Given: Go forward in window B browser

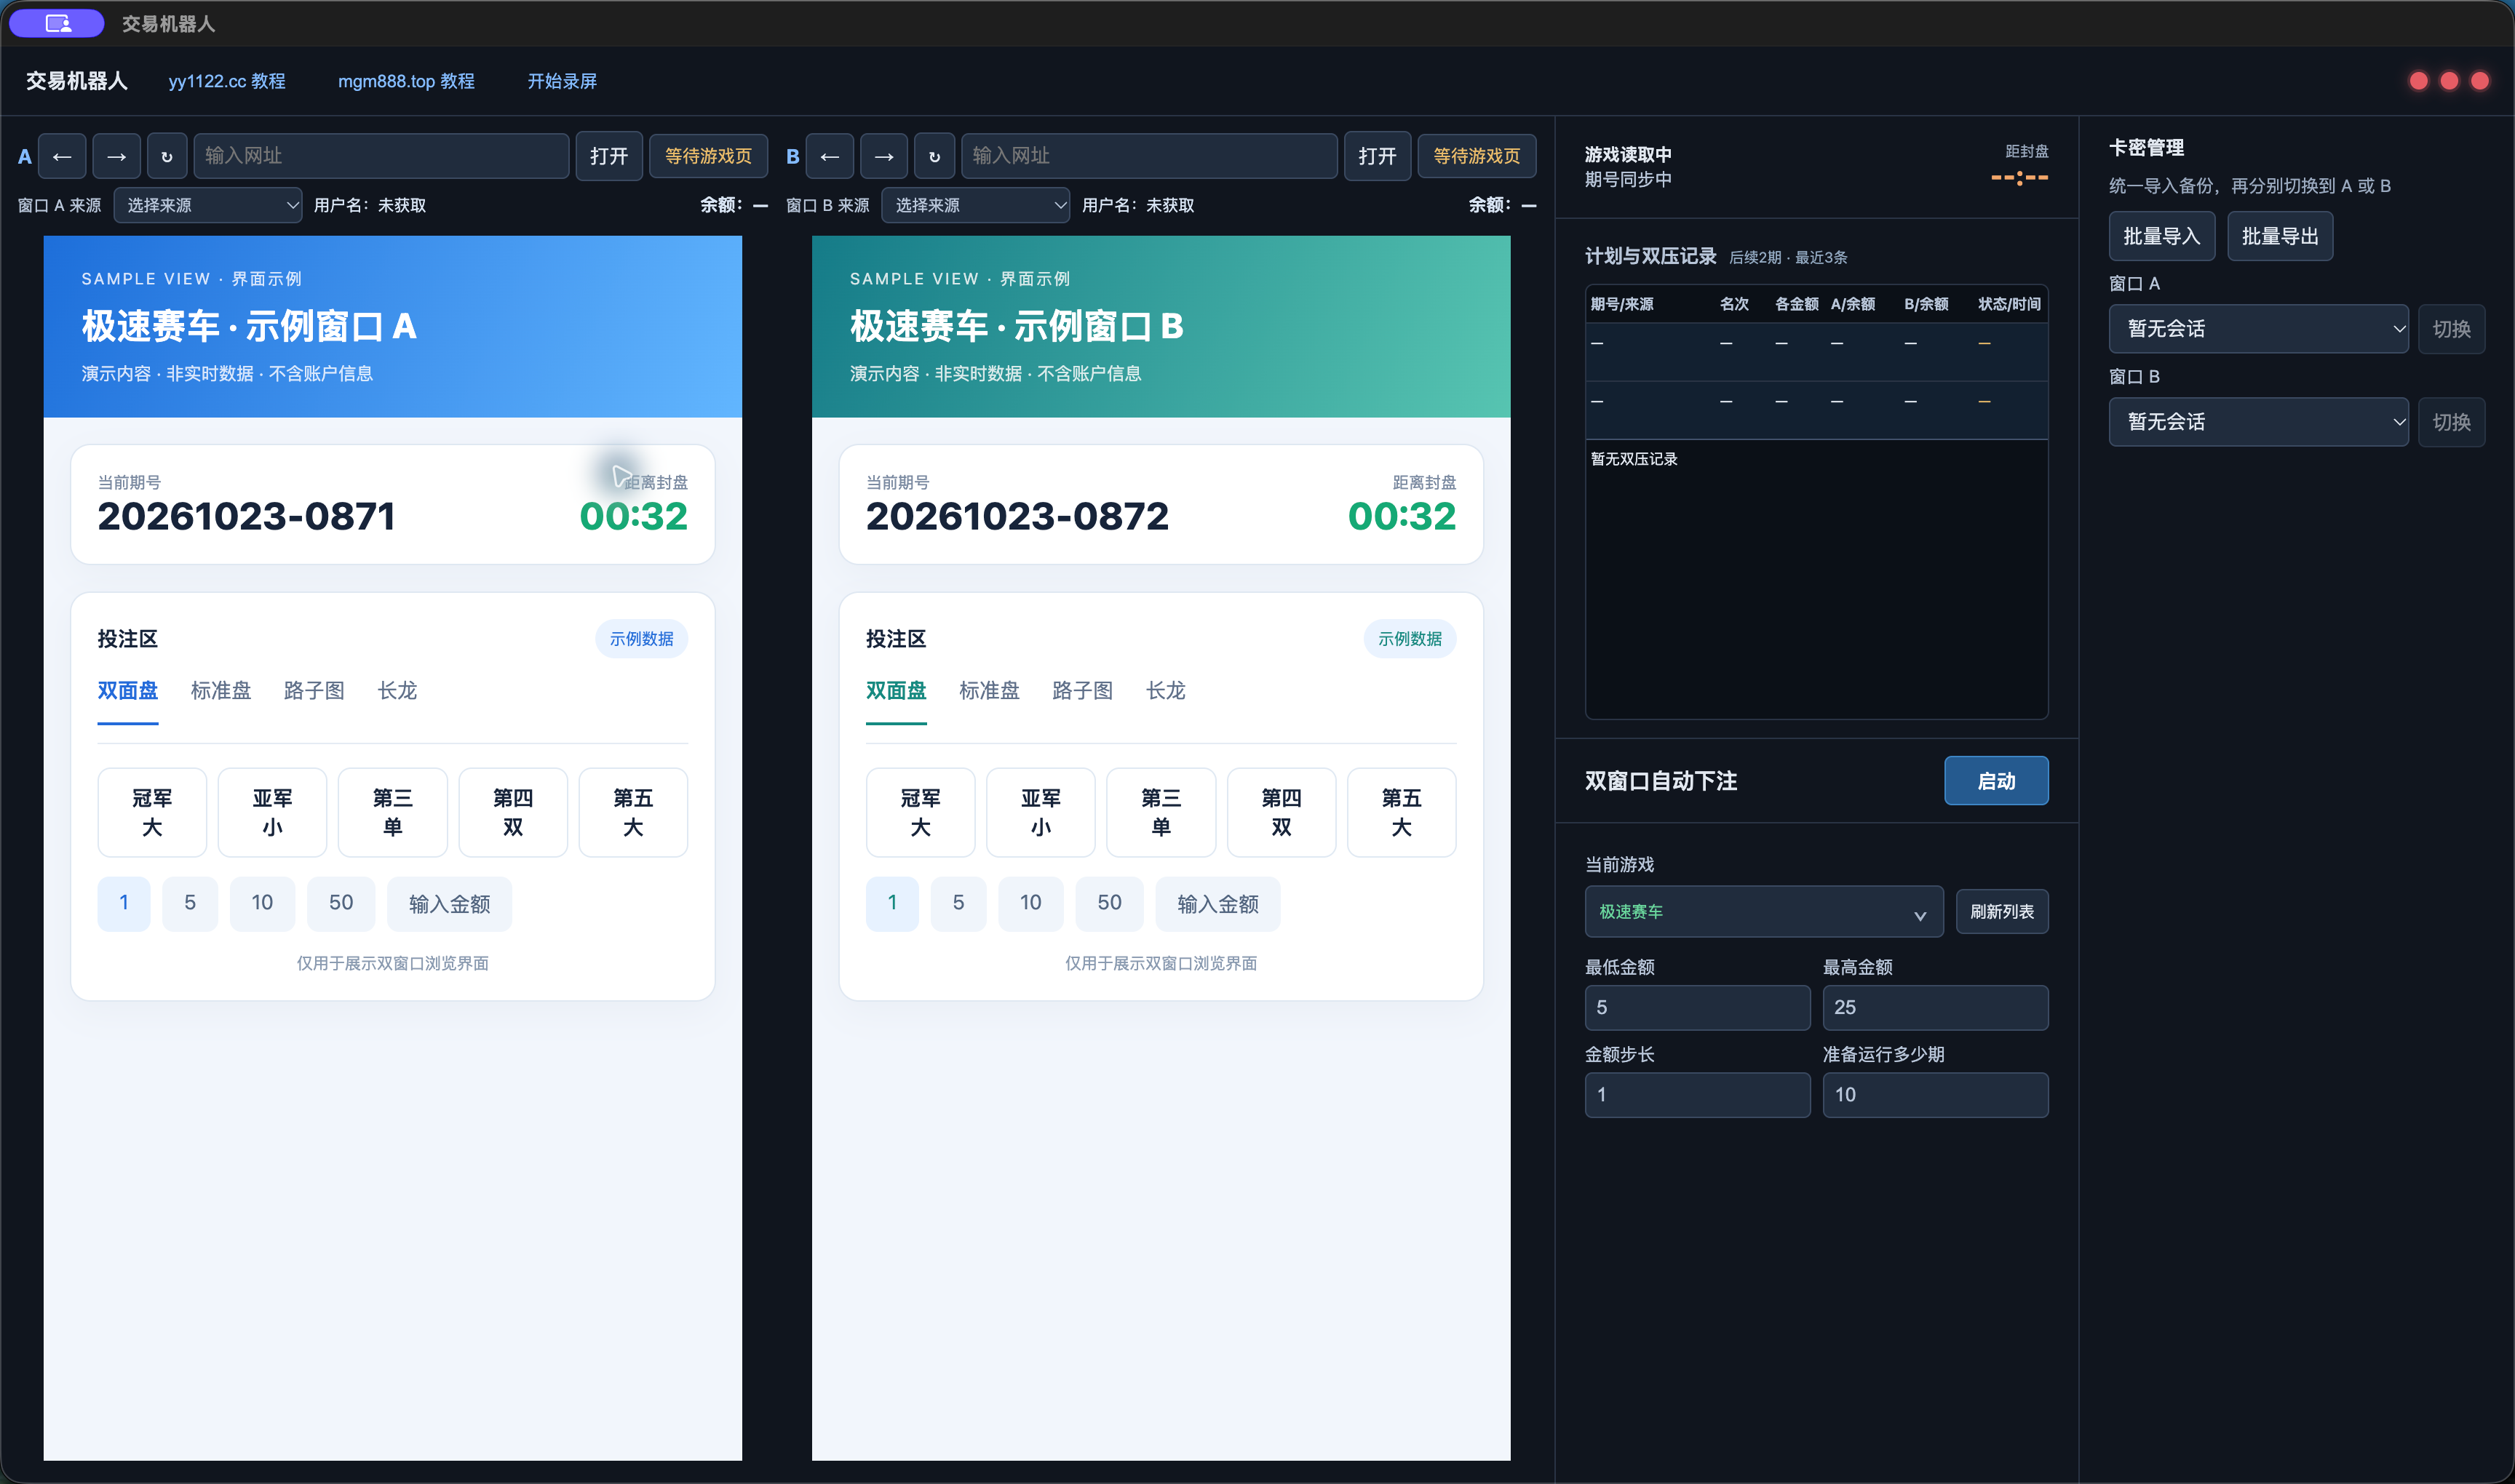Looking at the screenshot, I should 884,156.
